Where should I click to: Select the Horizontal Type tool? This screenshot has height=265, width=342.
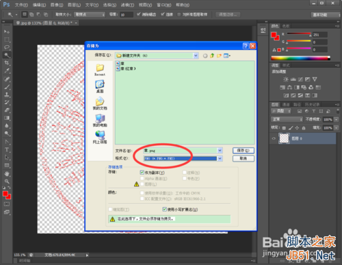pyautogui.click(x=7, y=150)
